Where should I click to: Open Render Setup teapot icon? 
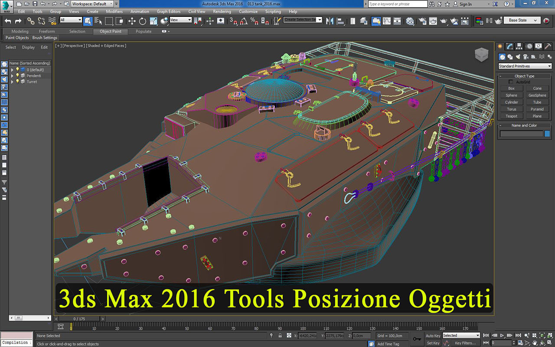click(x=422, y=21)
